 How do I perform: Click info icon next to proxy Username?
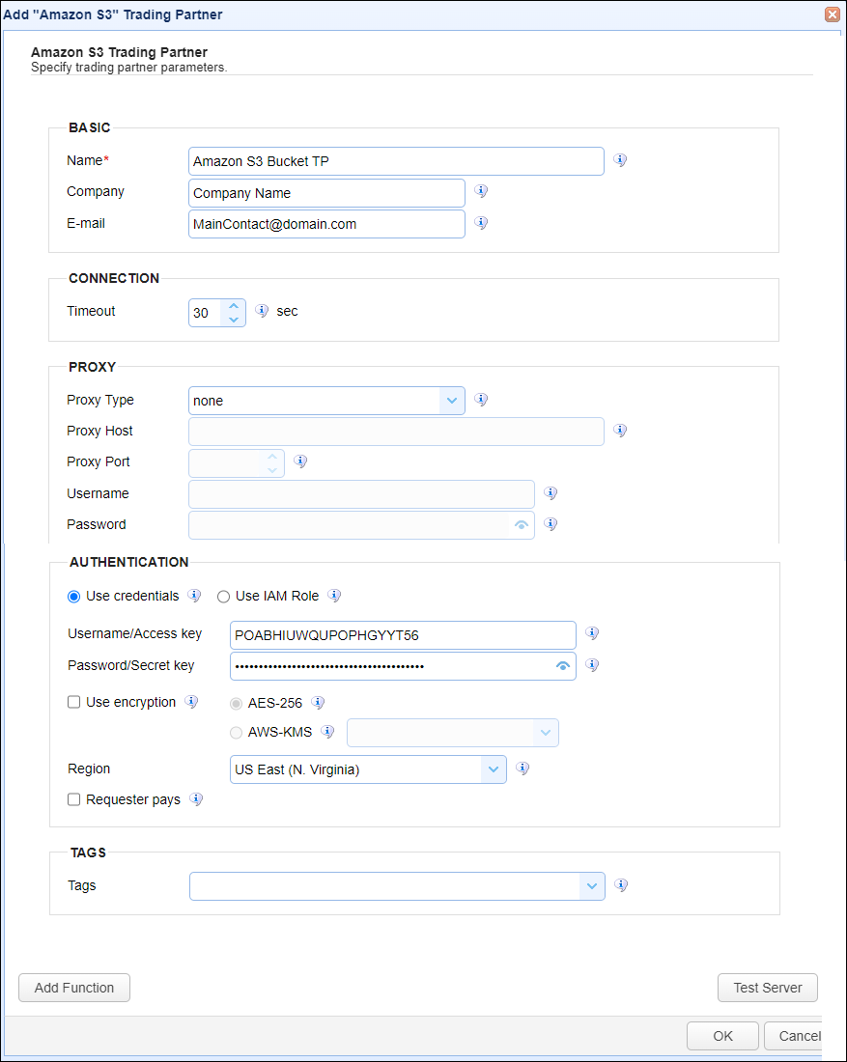click(551, 493)
